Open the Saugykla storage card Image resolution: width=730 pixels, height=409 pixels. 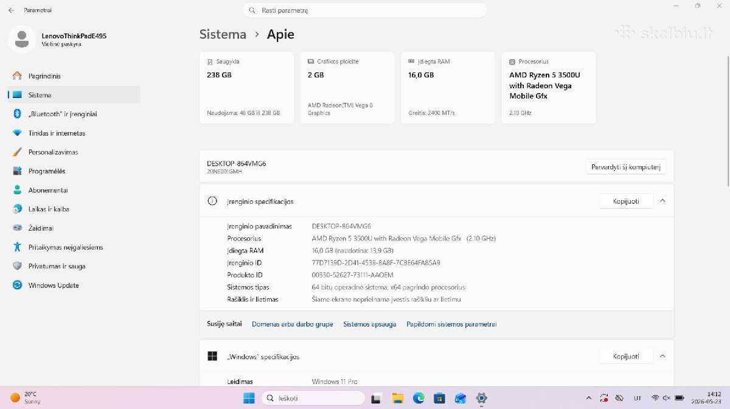(246, 88)
